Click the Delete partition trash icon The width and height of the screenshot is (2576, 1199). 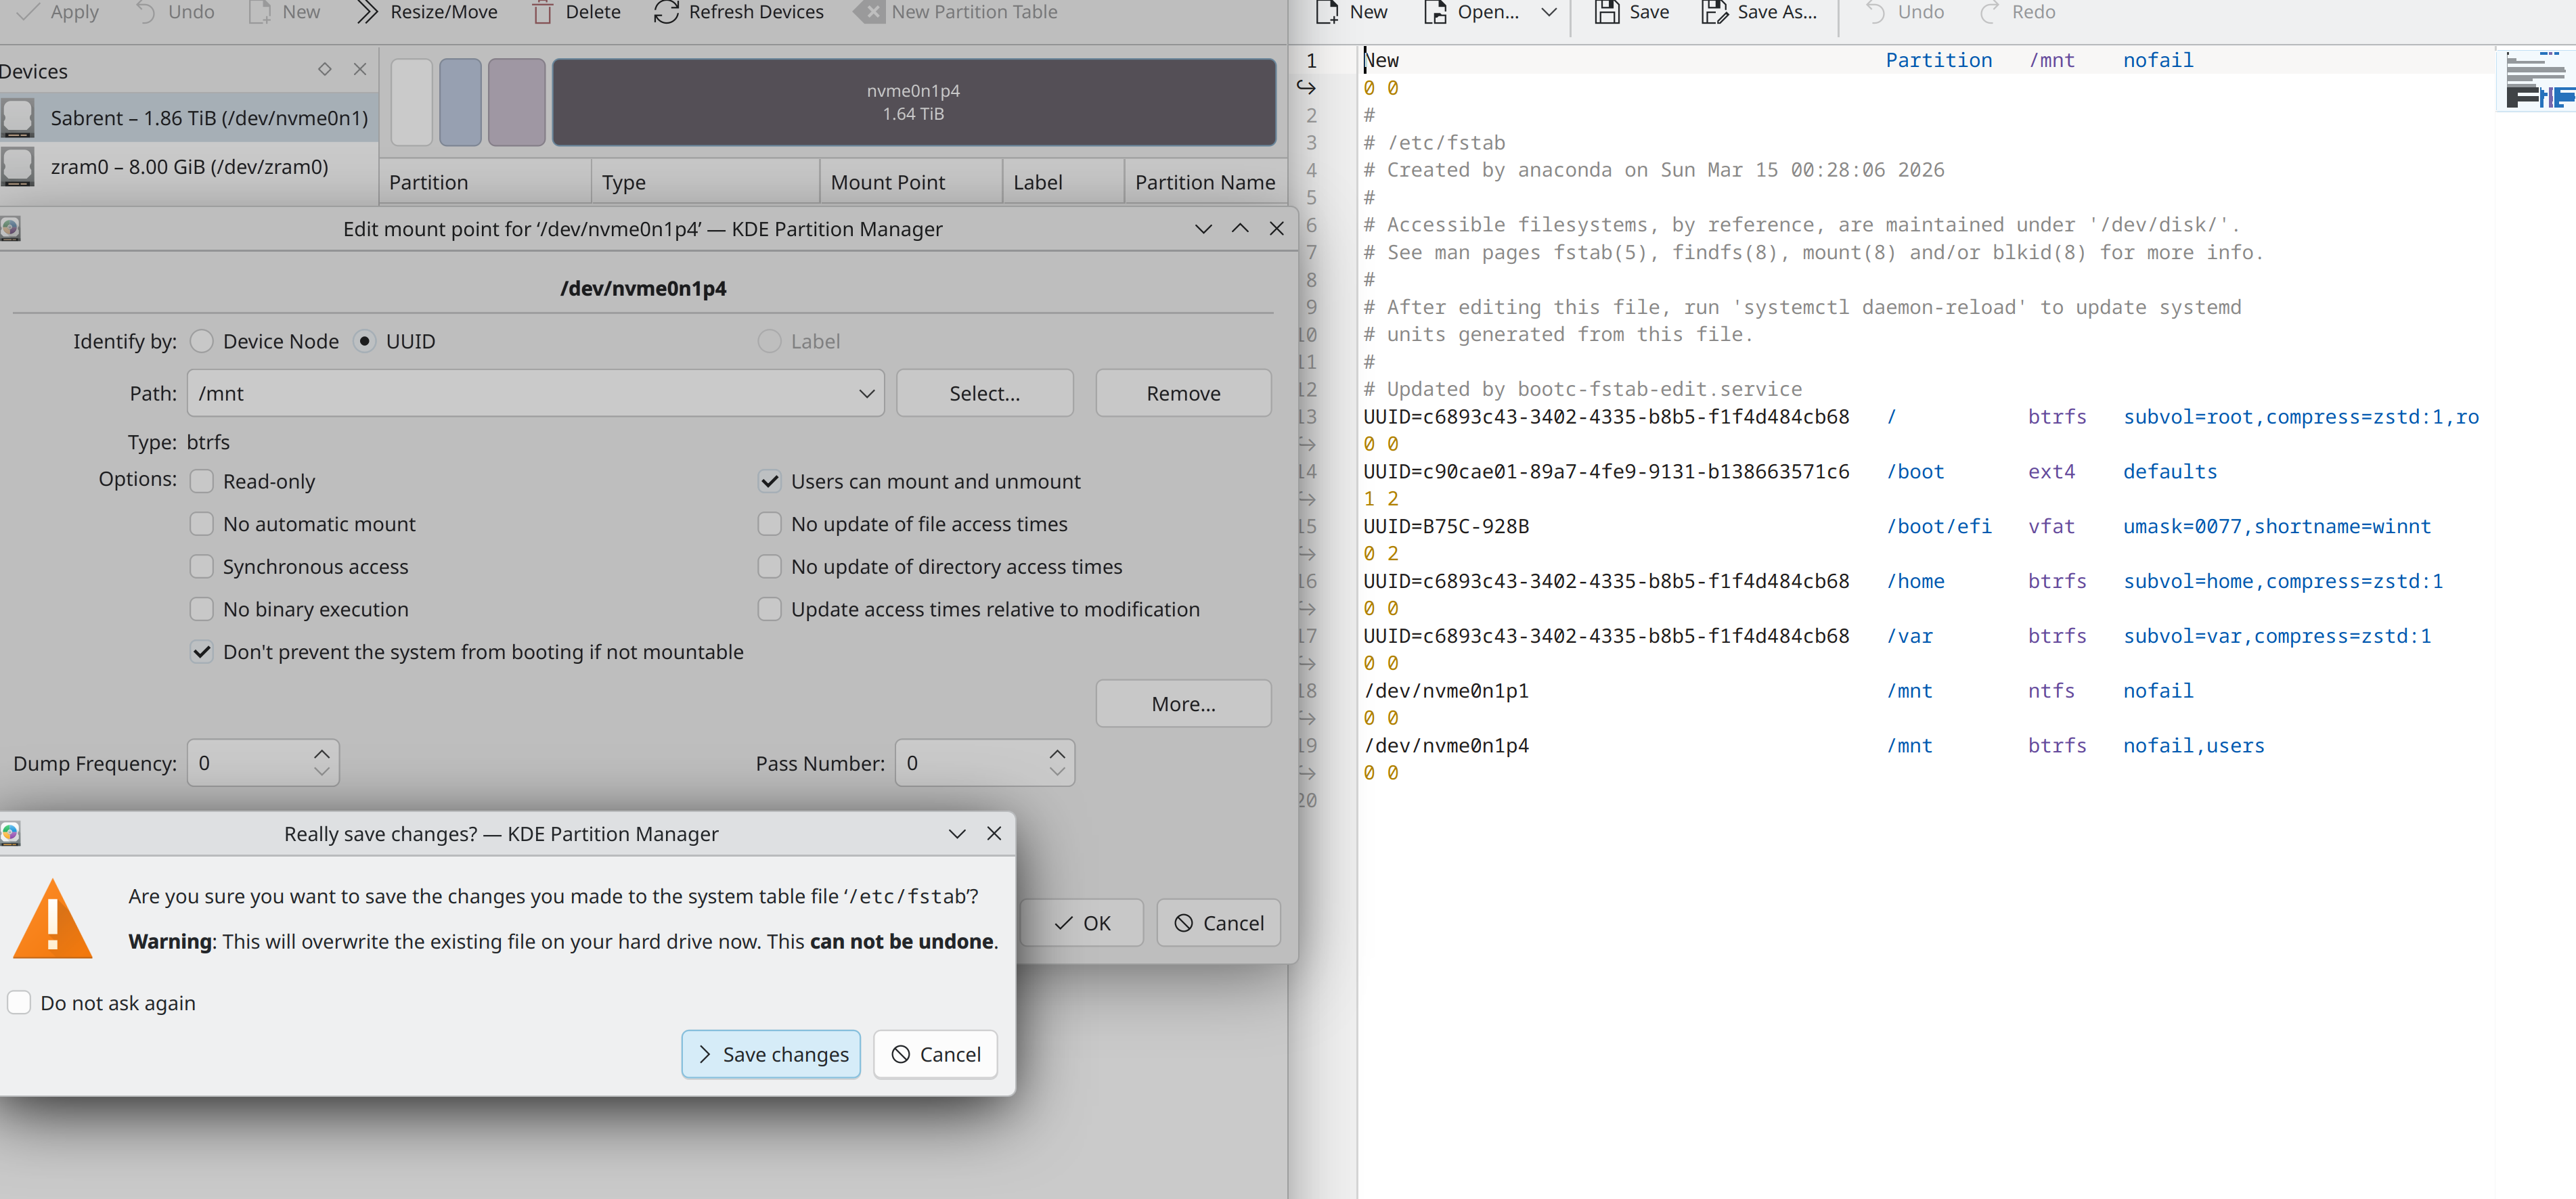(x=542, y=12)
